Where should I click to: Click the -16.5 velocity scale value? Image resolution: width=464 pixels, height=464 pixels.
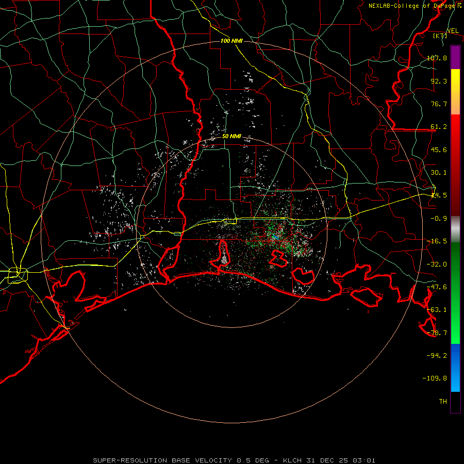click(x=437, y=241)
